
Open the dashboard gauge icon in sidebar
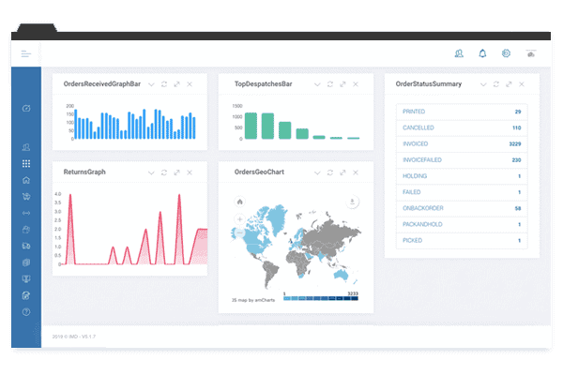point(26,108)
